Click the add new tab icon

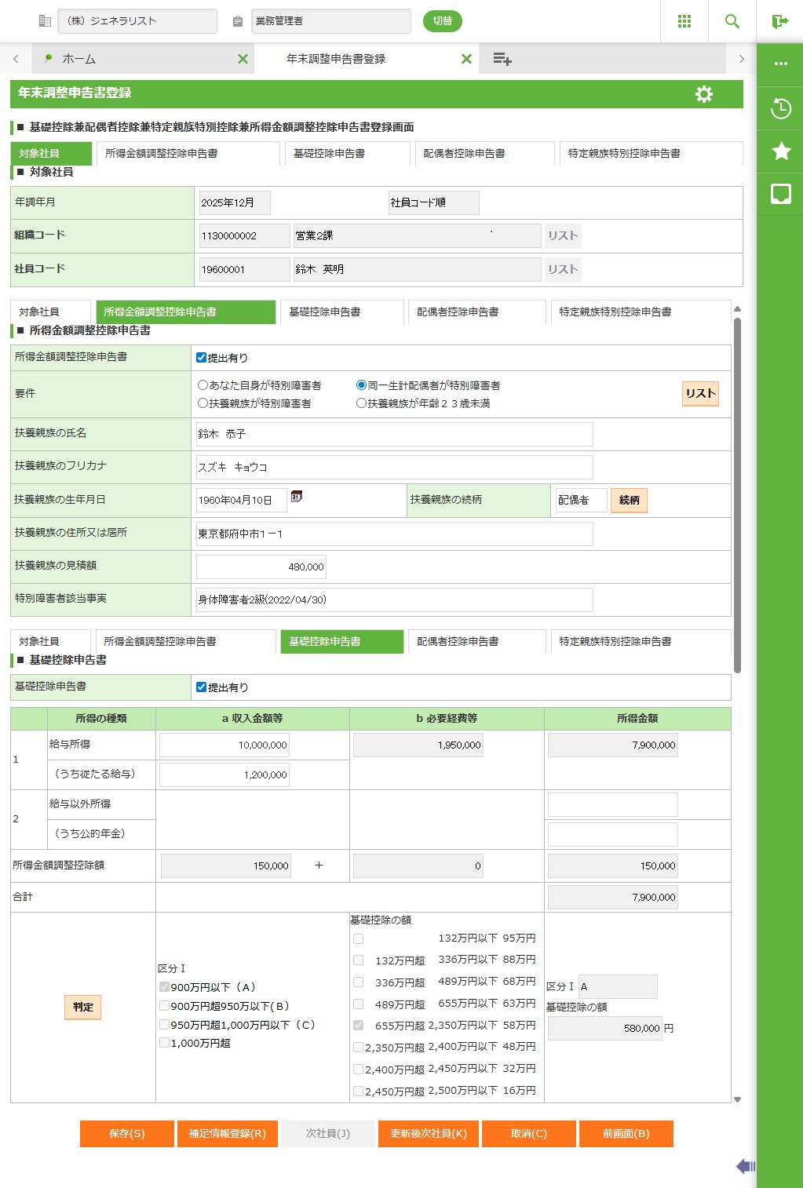point(502,59)
